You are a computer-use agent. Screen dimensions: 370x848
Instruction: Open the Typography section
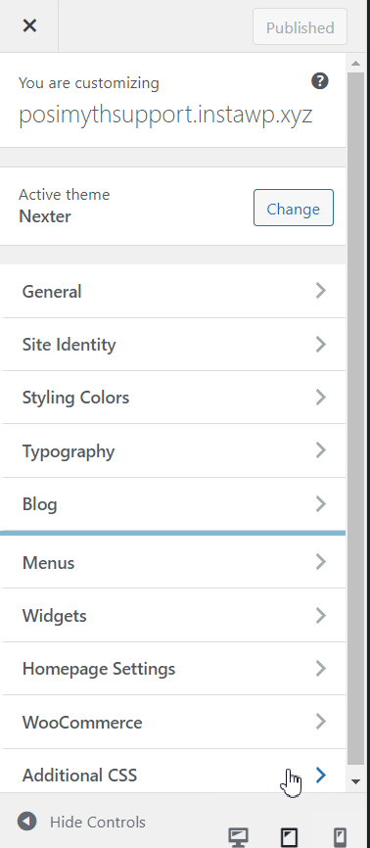(172, 451)
